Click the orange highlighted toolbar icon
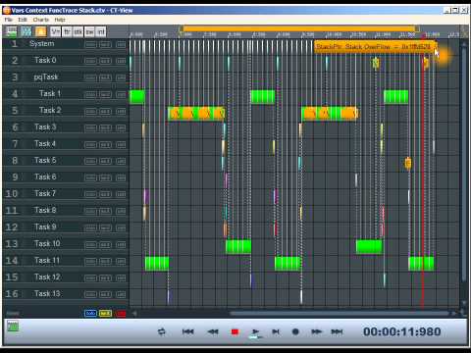471x353 pixels. click(x=41, y=31)
